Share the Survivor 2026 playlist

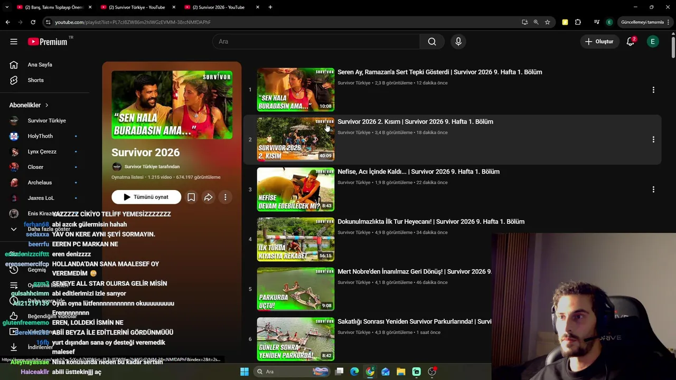(208, 197)
